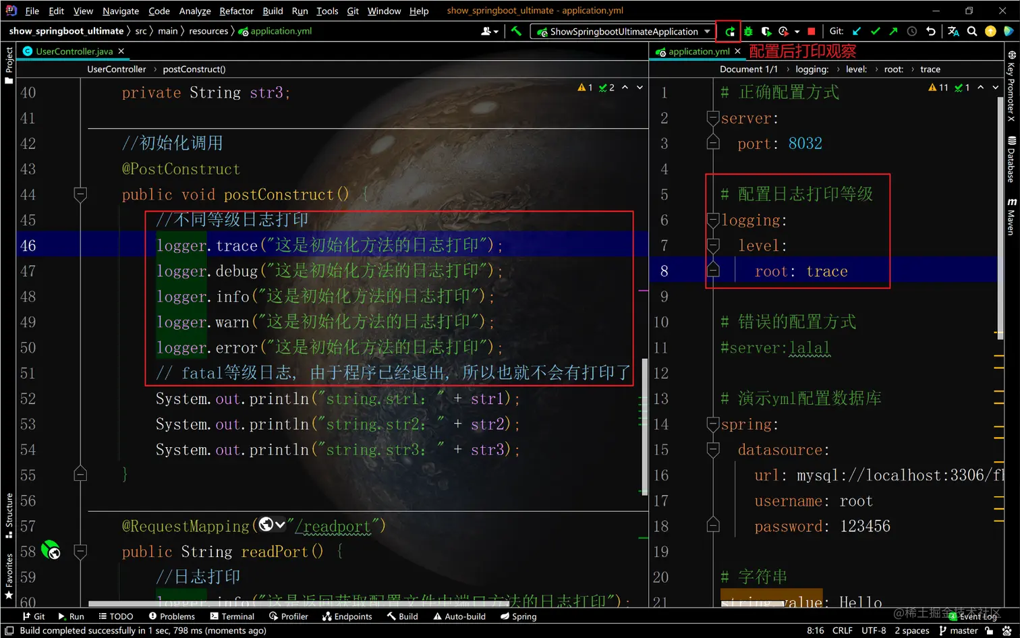The height and width of the screenshot is (638, 1020).
Task: Open Search Everywhere magnifier icon
Action: click(x=972, y=31)
